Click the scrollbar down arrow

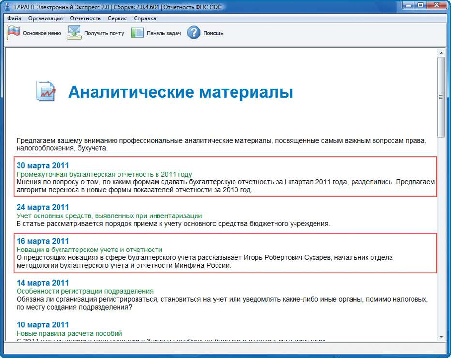(x=441, y=337)
